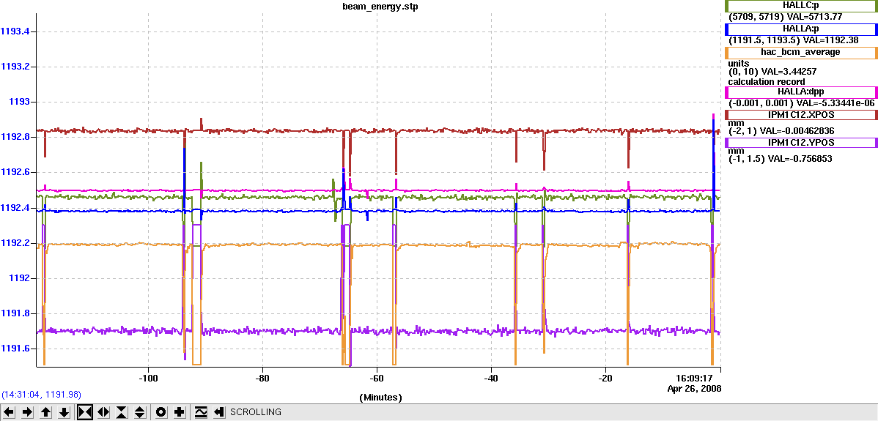Click the 1192.8 y-axis label
878x421 pixels.
pos(15,137)
